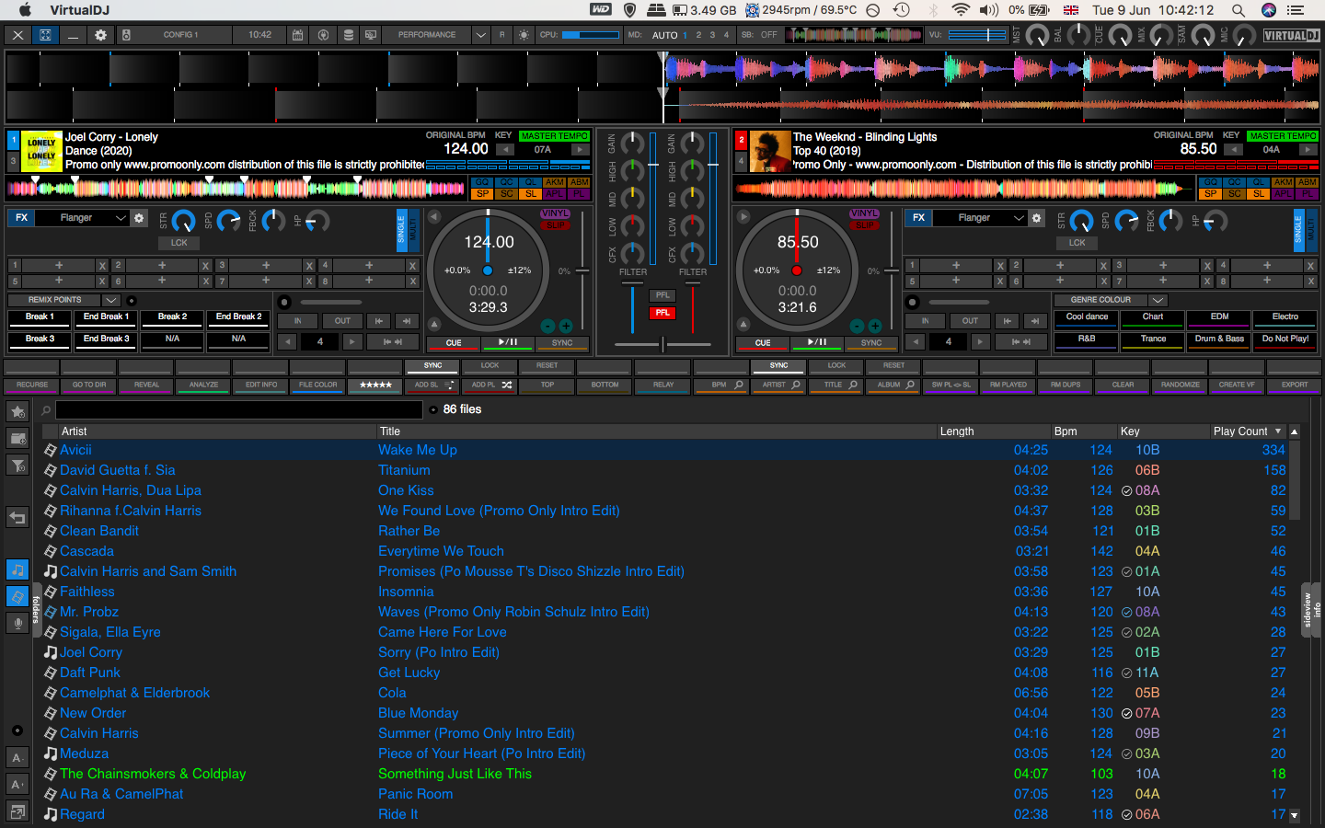Click the bottom-most icon in browser sidebar

click(x=17, y=811)
